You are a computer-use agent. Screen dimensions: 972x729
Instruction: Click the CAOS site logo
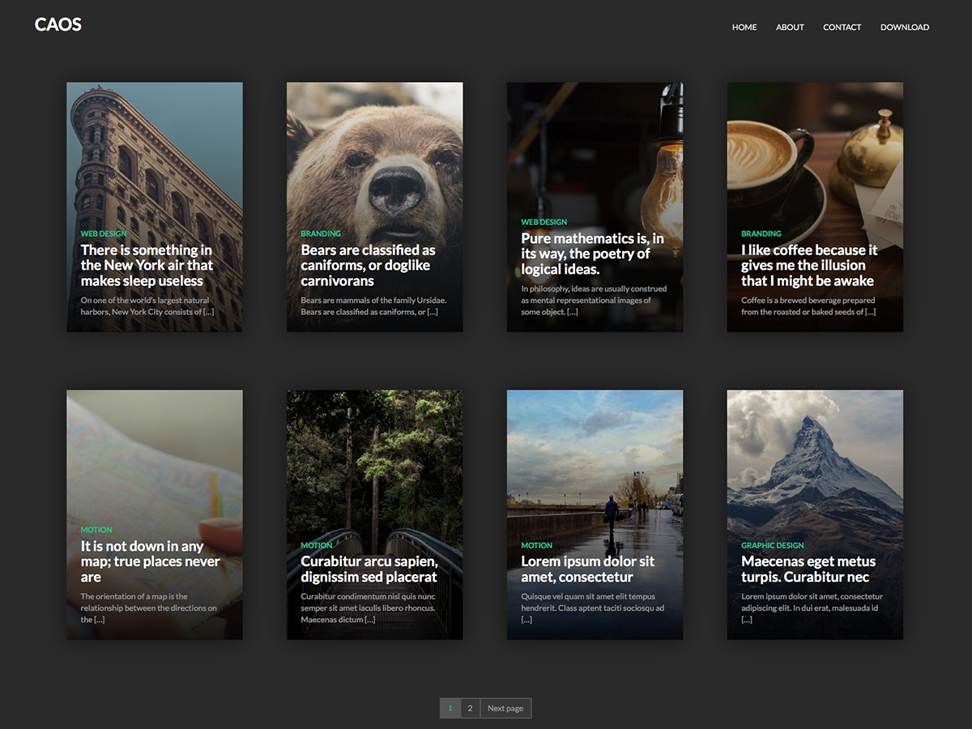[x=58, y=24]
